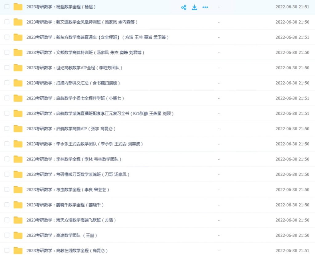The height and width of the screenshot is (255, 315).
Task: Mark the checkbox for 文都数学高端特训班
Action: pos(7,52)
